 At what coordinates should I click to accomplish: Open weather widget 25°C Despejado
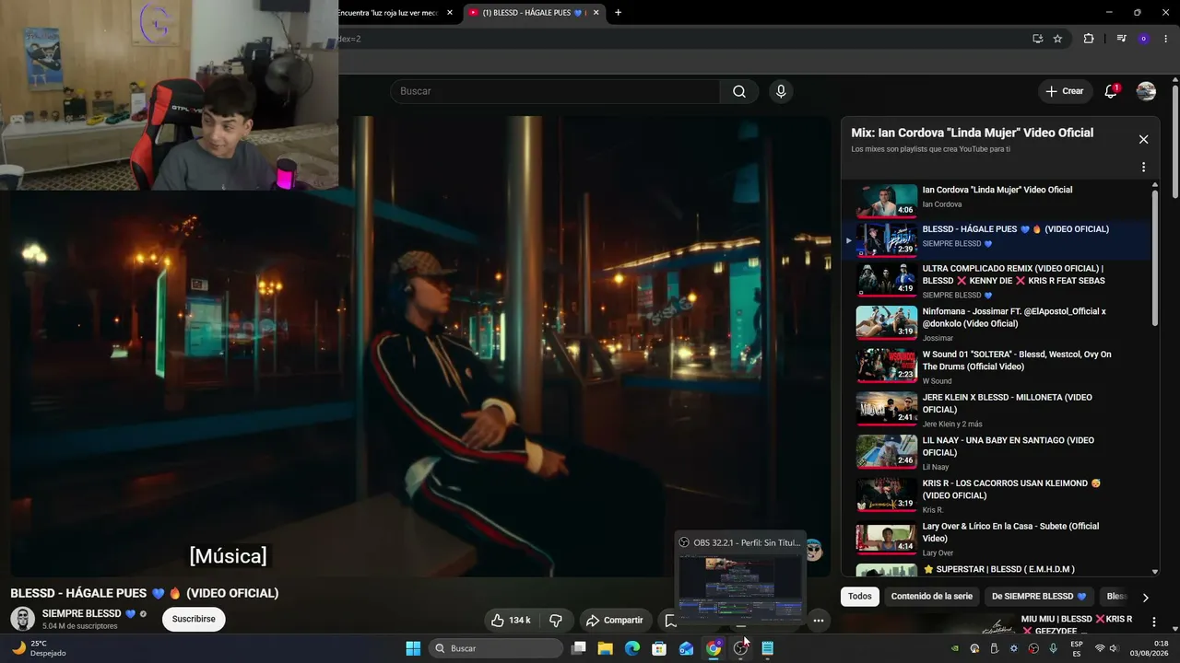pos(39,648)
